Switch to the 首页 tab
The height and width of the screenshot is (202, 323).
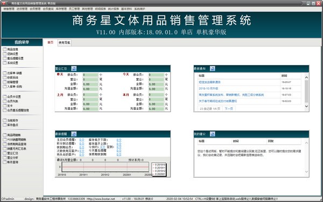tap(51, 43)
